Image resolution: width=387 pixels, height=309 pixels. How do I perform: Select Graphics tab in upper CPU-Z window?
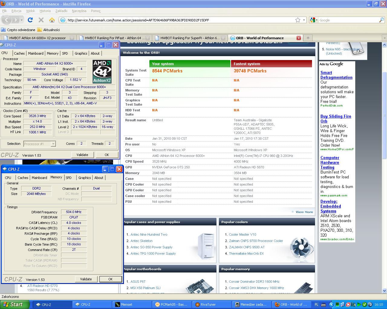81,53
